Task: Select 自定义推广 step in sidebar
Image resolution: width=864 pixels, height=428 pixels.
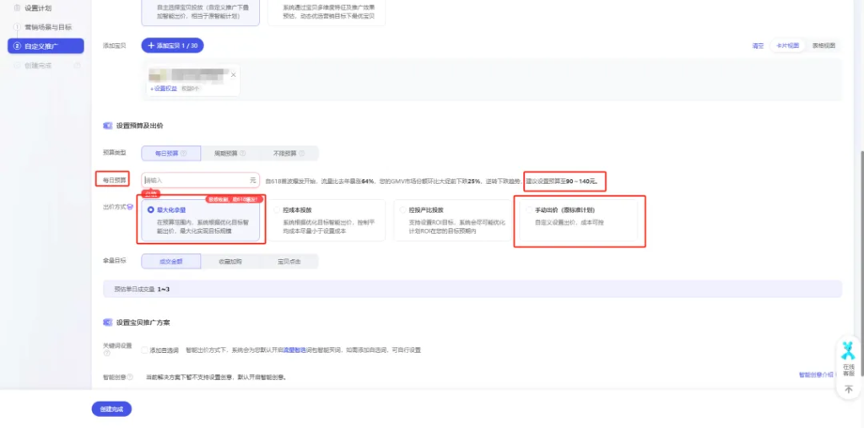Action: (x=46, y=46)
